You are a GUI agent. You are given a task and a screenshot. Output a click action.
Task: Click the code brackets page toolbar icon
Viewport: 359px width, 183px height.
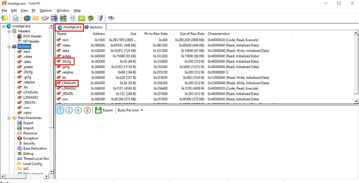pos(73,18)
